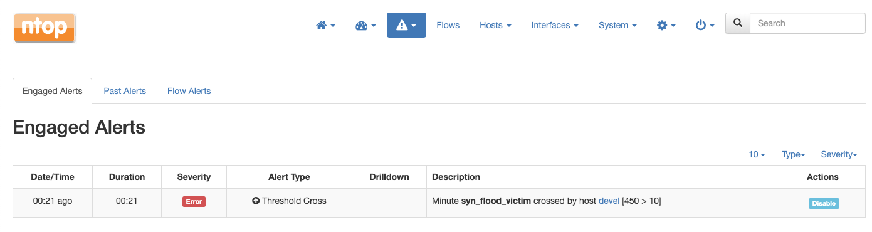The width and height of the screenshot is (872, 232).
Task: Open the Flows page link
Action: coord(448,25)
